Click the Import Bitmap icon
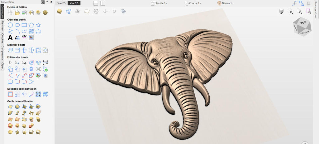The width and height of the screenshot is (319, 144). [24, 12]
